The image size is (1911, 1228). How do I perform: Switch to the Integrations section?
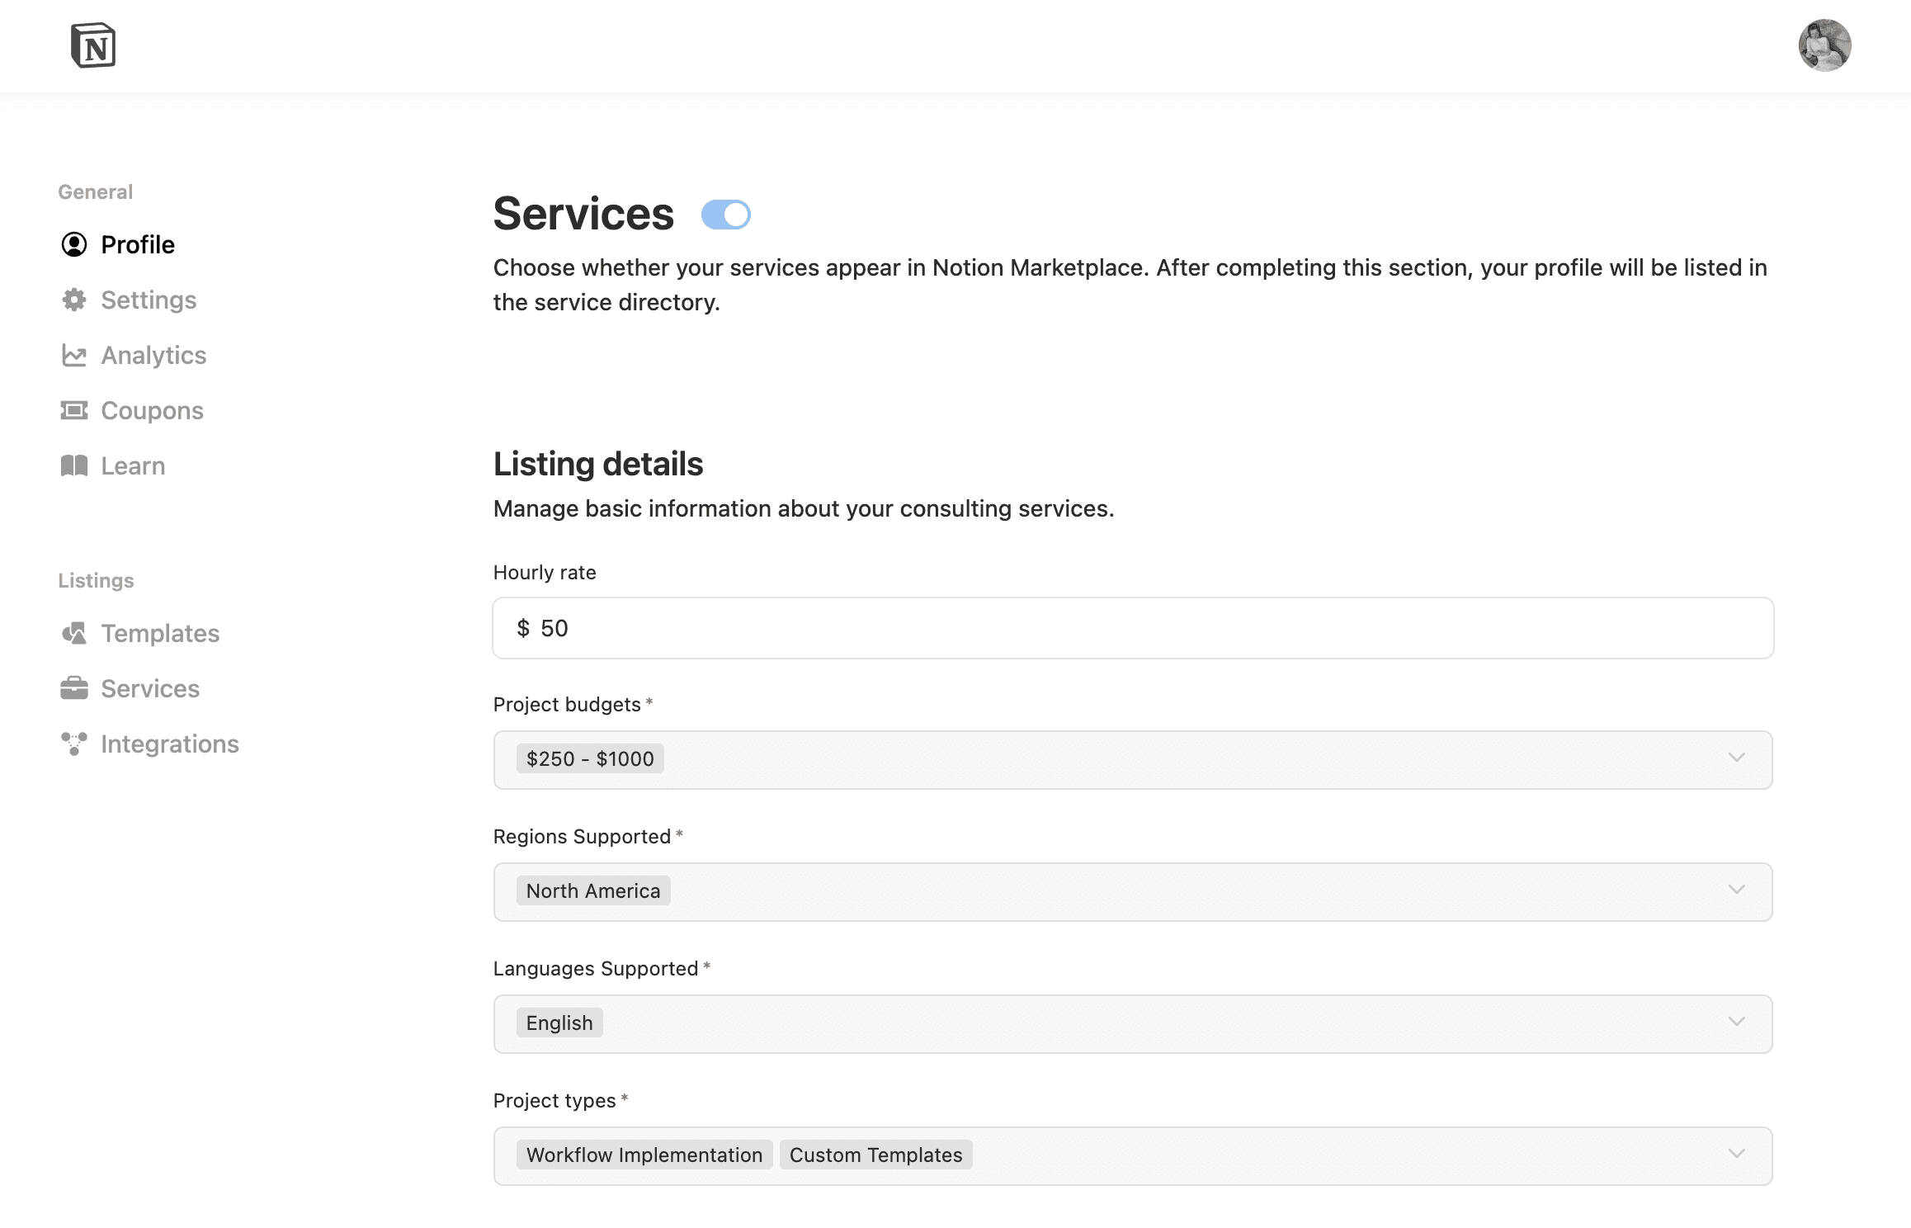pyautogui.click(x=170, y=744)
